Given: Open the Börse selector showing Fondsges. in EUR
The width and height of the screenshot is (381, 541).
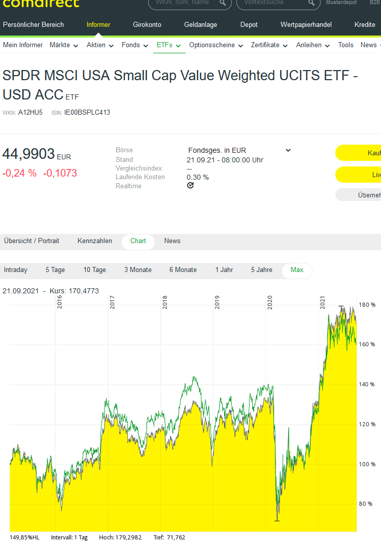Looking at the screenshot, I should [239, 150].
